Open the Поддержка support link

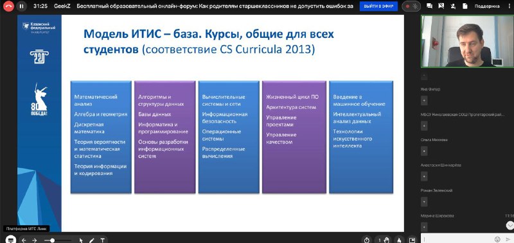487,6
